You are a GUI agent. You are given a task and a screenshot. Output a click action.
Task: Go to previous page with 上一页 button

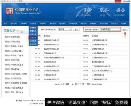tap(74, 84)
